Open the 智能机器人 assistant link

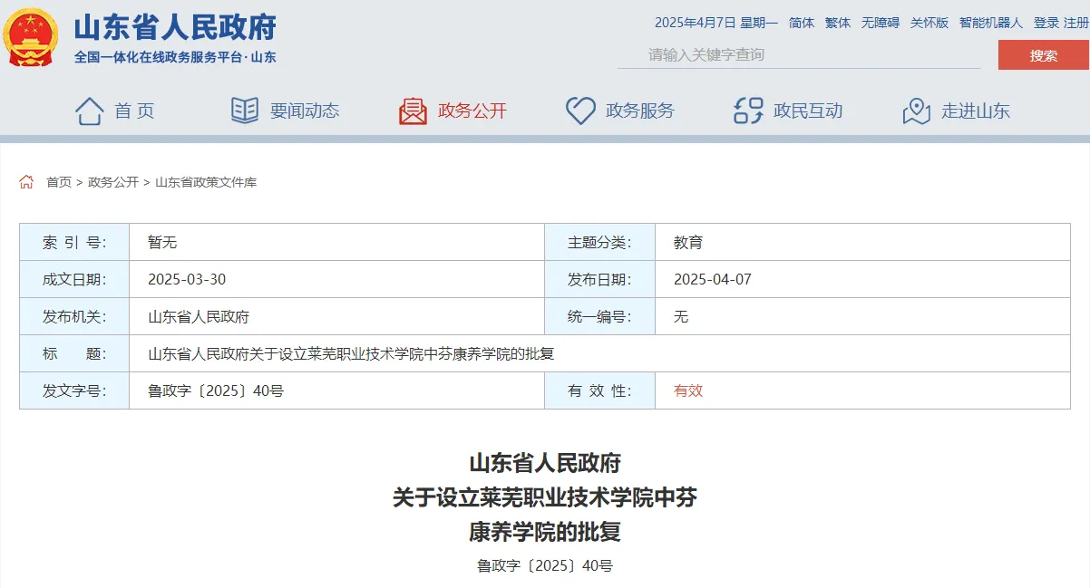pyautogui.click(x=991, y=23)
